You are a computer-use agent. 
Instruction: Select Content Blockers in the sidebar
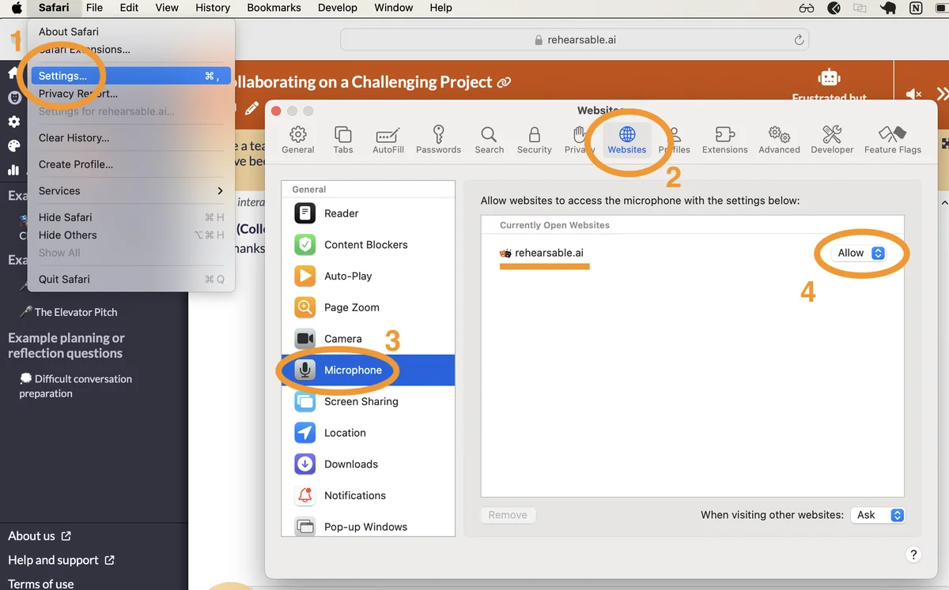coord(369,245)
